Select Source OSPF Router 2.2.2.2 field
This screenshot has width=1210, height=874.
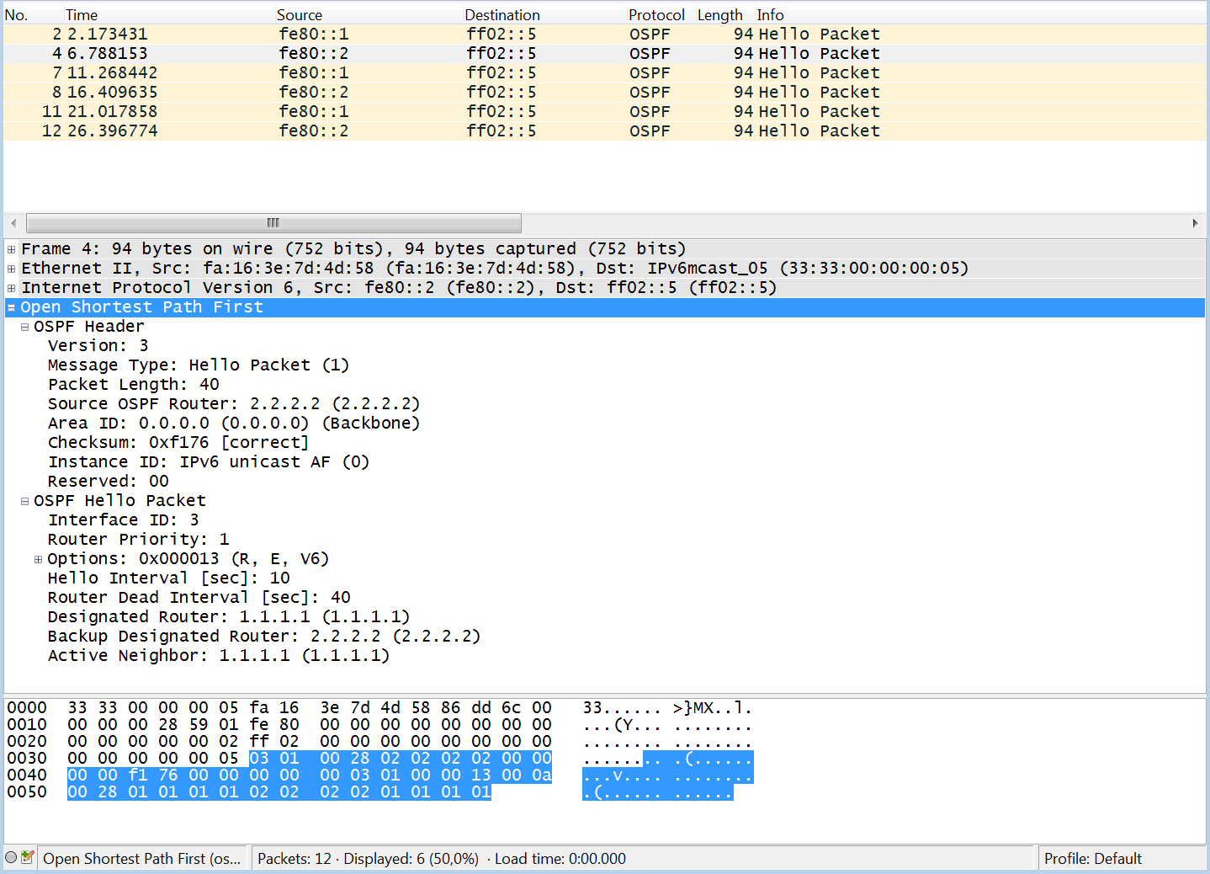pyautogui.click(x=234, y=404)
